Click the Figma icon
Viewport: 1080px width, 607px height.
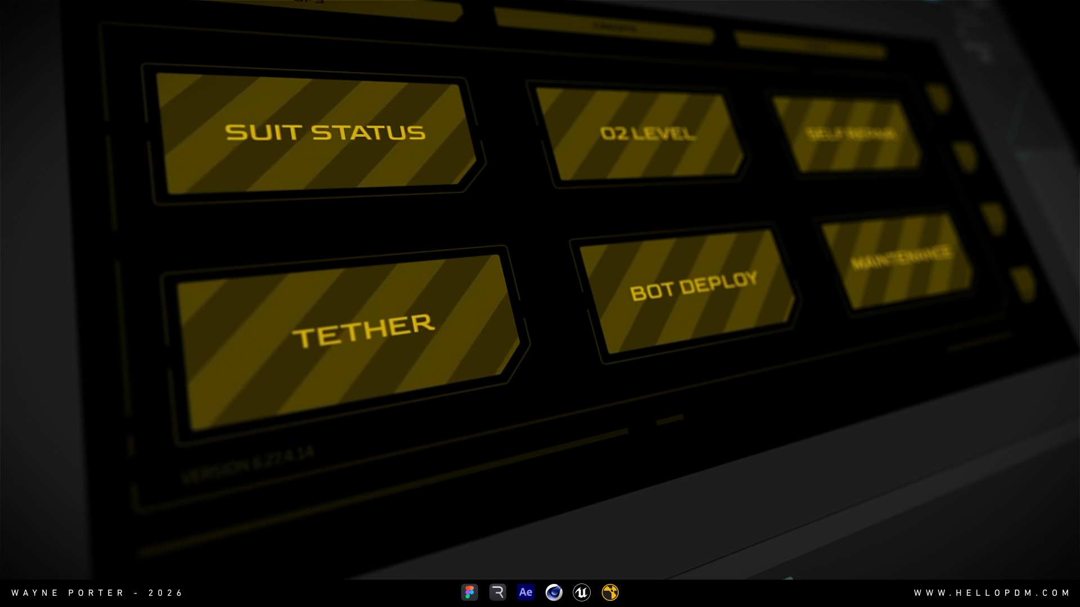[470, 592]
